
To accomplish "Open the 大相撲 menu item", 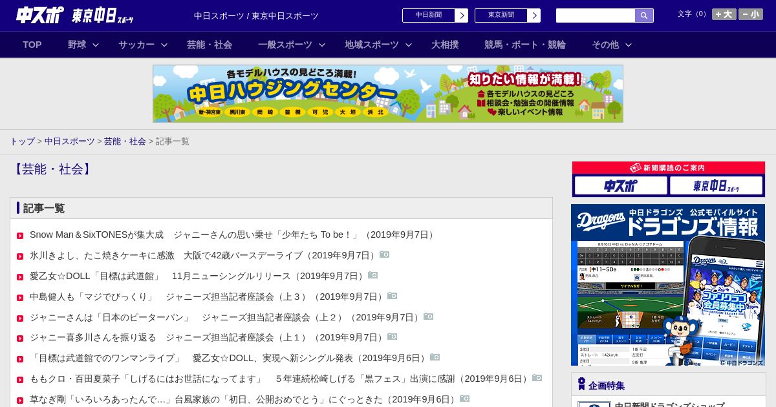I will tap(445, 45).
